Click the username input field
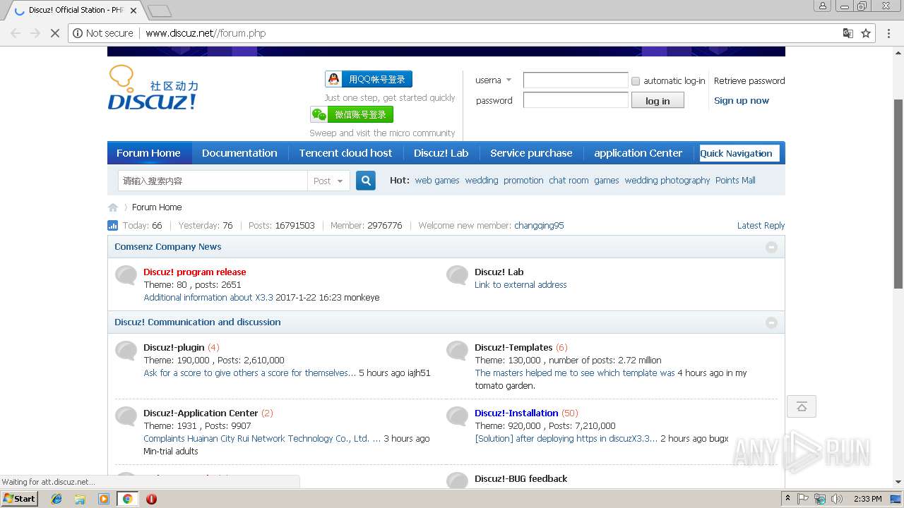 (576, 80)
